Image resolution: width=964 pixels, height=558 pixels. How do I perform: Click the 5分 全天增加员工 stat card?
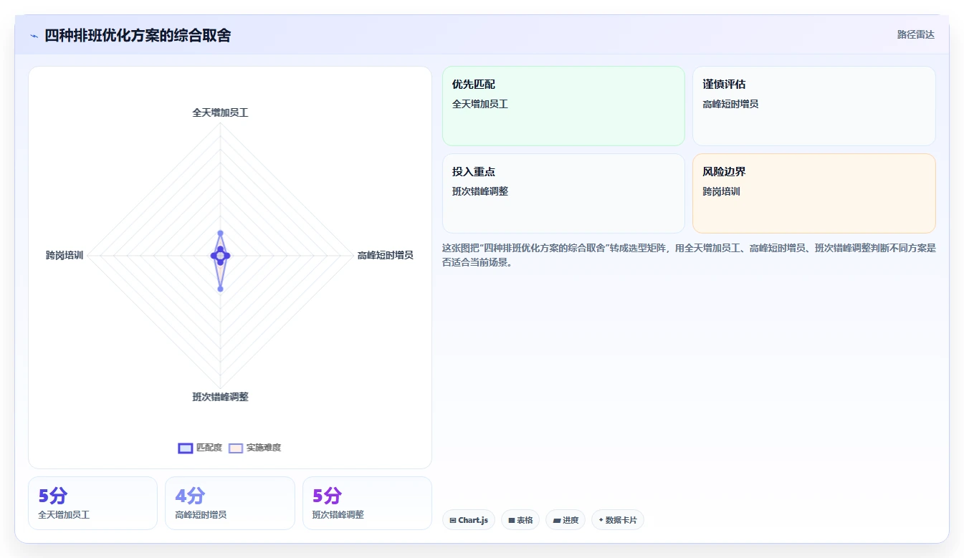tap(92, 503)
